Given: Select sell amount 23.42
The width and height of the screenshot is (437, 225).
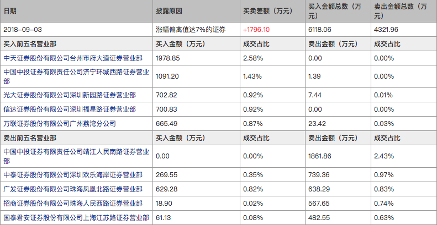Looking at the screenshot, I should (x=317, y=123).
